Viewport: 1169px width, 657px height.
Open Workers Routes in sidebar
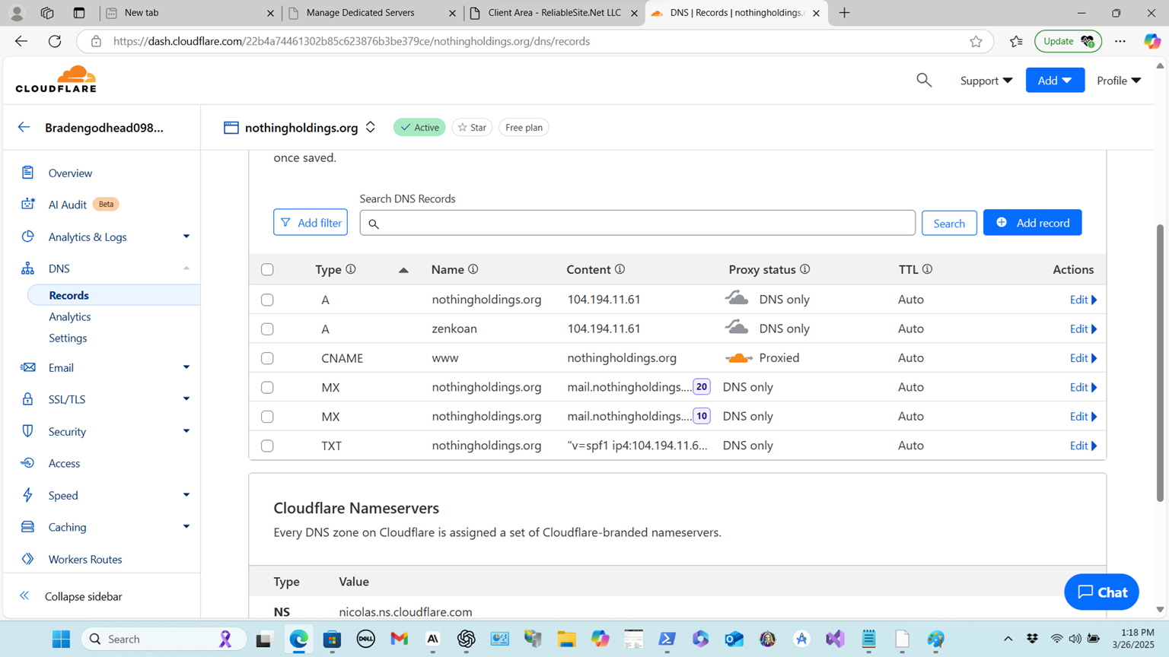pyautogui.click(x=85, y=559)
